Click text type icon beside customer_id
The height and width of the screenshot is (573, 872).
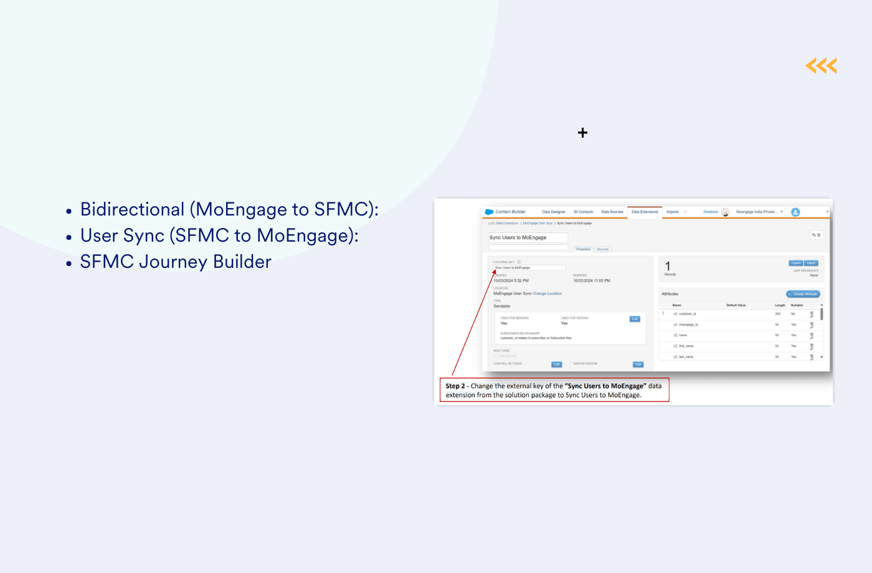click(675, 314)
